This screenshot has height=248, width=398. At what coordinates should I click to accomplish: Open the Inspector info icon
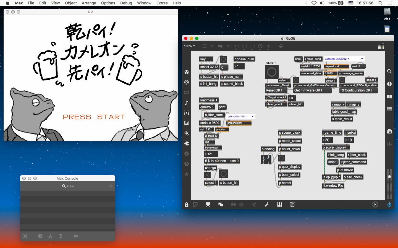[x=389, y=84]
